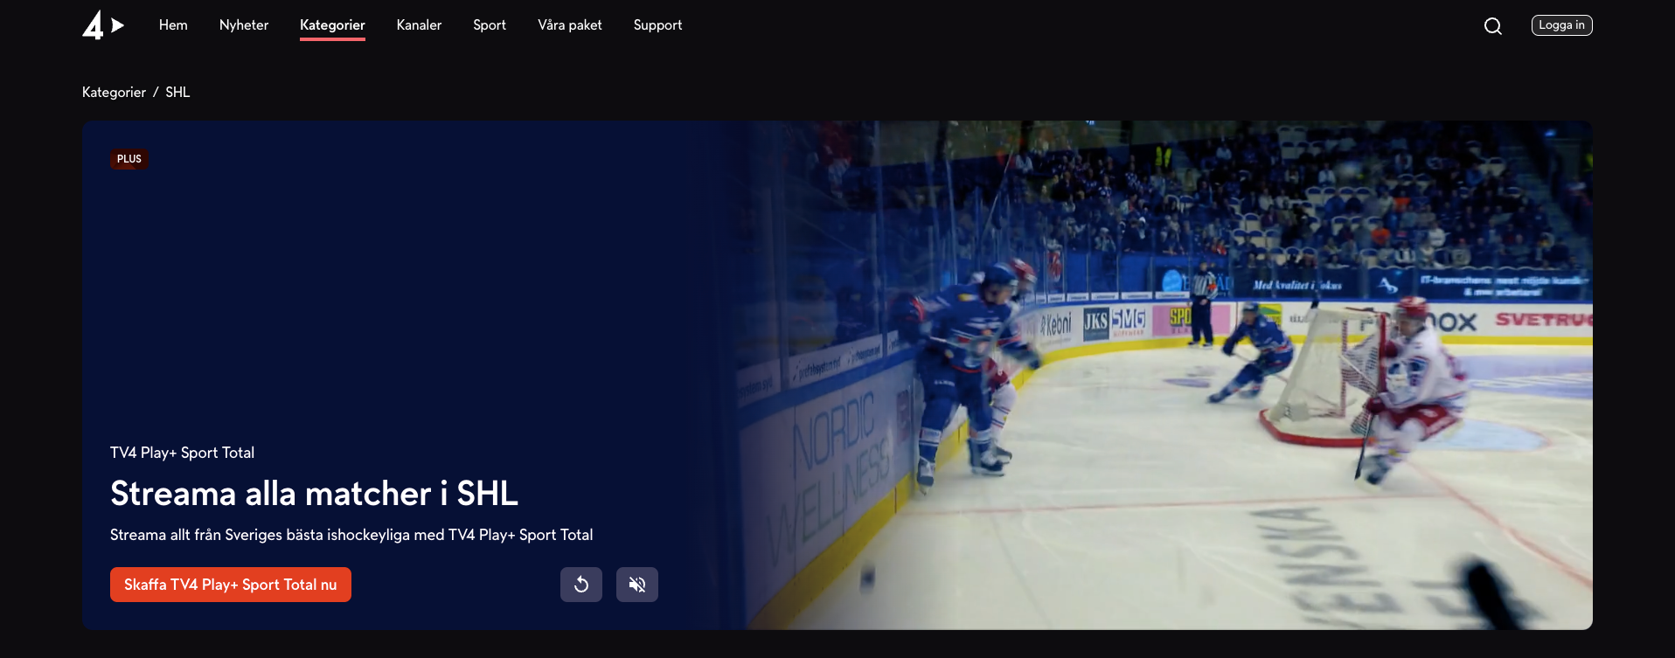This screenshot has height=658, width=1675.
Task: Open the Nyheter menu item
Action: point(244,25)
